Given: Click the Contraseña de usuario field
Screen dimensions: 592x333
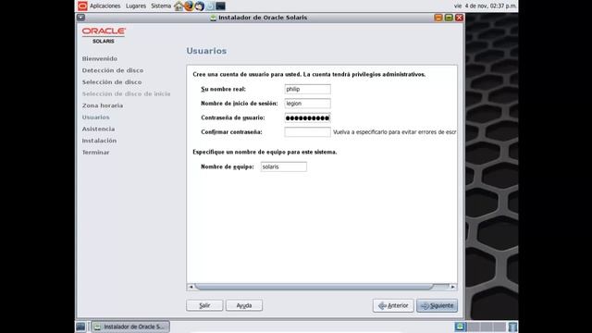Looking at the screenshot, I should (308, 117).
